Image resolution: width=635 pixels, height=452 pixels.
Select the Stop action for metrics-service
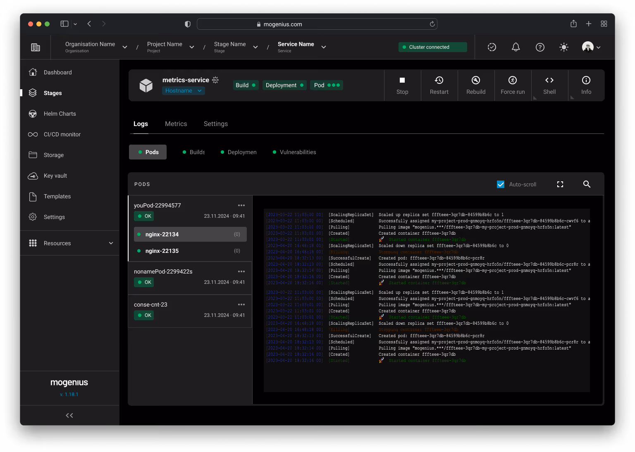click(x=402, y=85)
